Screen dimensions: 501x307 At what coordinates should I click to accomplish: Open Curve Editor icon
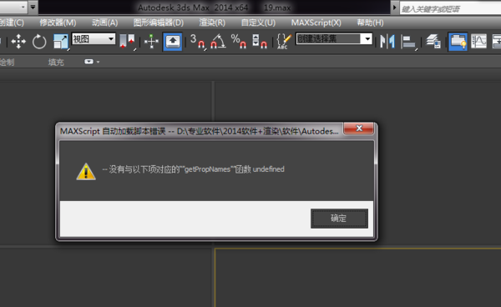[x=478, y=42]
